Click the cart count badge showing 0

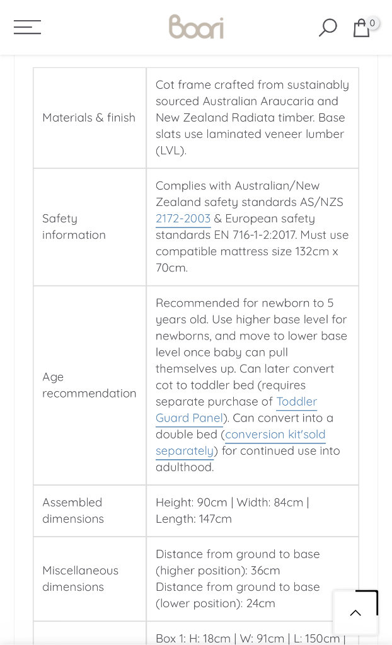[372, 23]
